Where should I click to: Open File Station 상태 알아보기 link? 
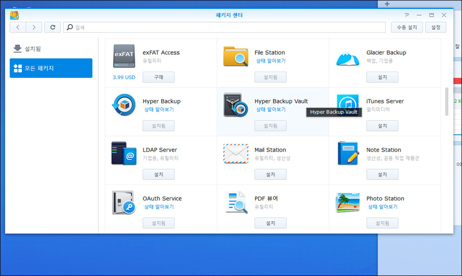tap(271, 61)
